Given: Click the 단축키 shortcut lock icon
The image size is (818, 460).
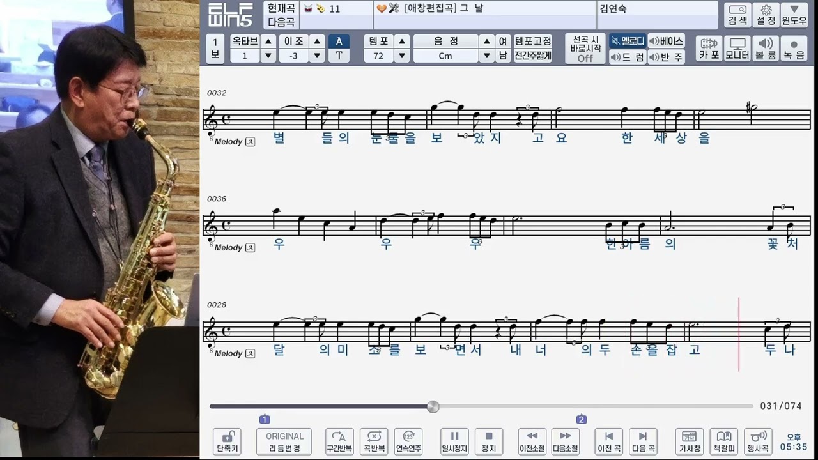Looking at the screenshot, I should 227,441.
